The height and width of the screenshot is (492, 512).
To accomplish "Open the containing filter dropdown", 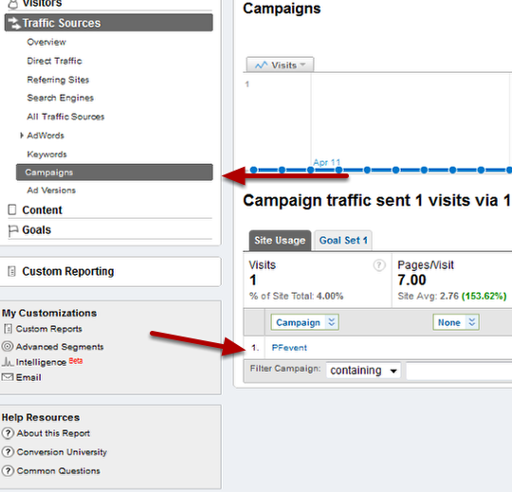I will (363, 371).
